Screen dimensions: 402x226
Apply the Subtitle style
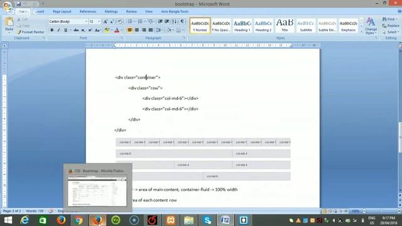(x=306, y=25)
